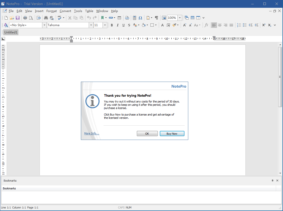Toggle paragraph marks visibility
This screenshot has width=283, height=211.
click(156, 18)
